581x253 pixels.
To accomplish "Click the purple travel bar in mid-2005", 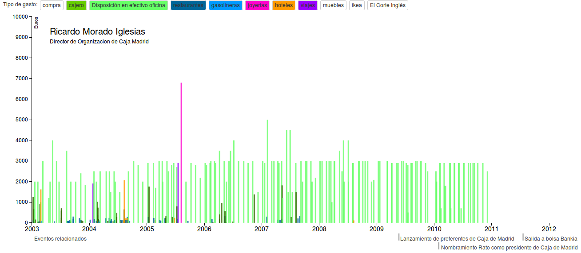I will pos(178,191).
